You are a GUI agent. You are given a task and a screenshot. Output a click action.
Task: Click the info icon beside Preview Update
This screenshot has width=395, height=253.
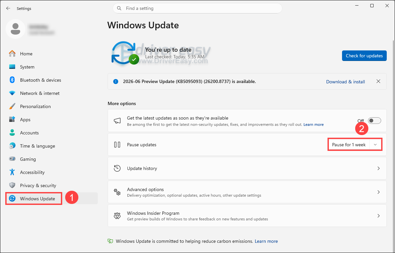click(x=115, y=81)
